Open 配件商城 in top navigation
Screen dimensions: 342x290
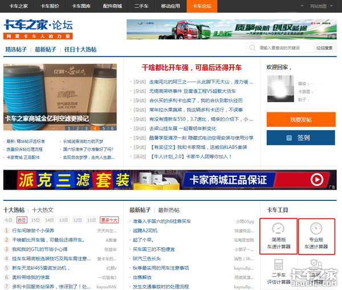(x=112, y=6)
